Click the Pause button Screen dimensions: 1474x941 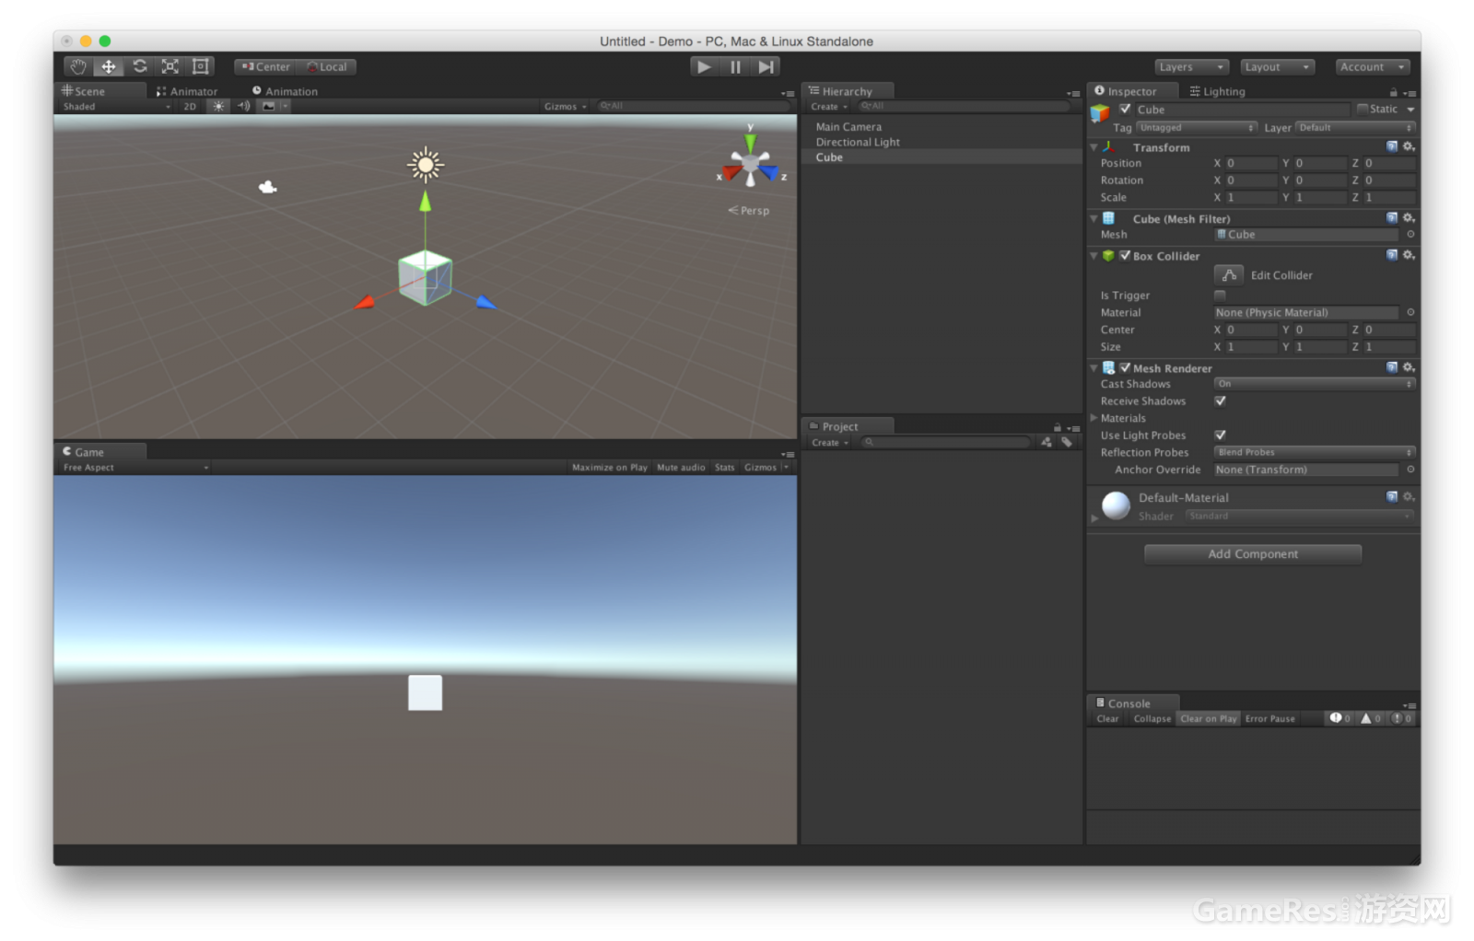pyautogui.click(x=735, y=66)
